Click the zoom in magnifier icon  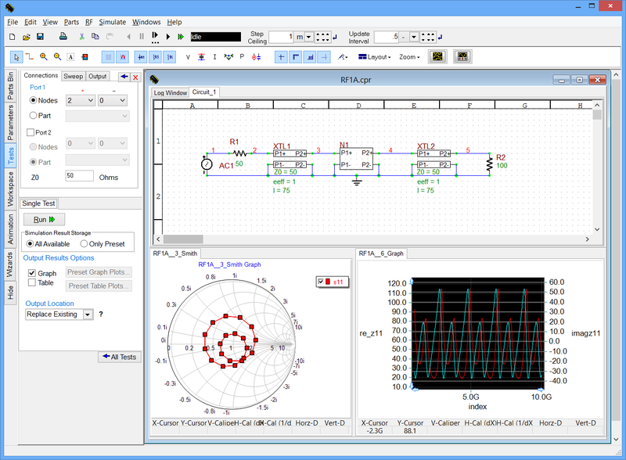(43, 57)
